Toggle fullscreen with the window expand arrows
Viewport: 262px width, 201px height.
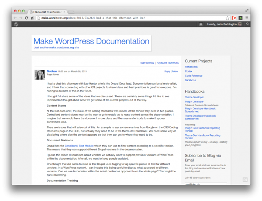[x=247, y=10]
